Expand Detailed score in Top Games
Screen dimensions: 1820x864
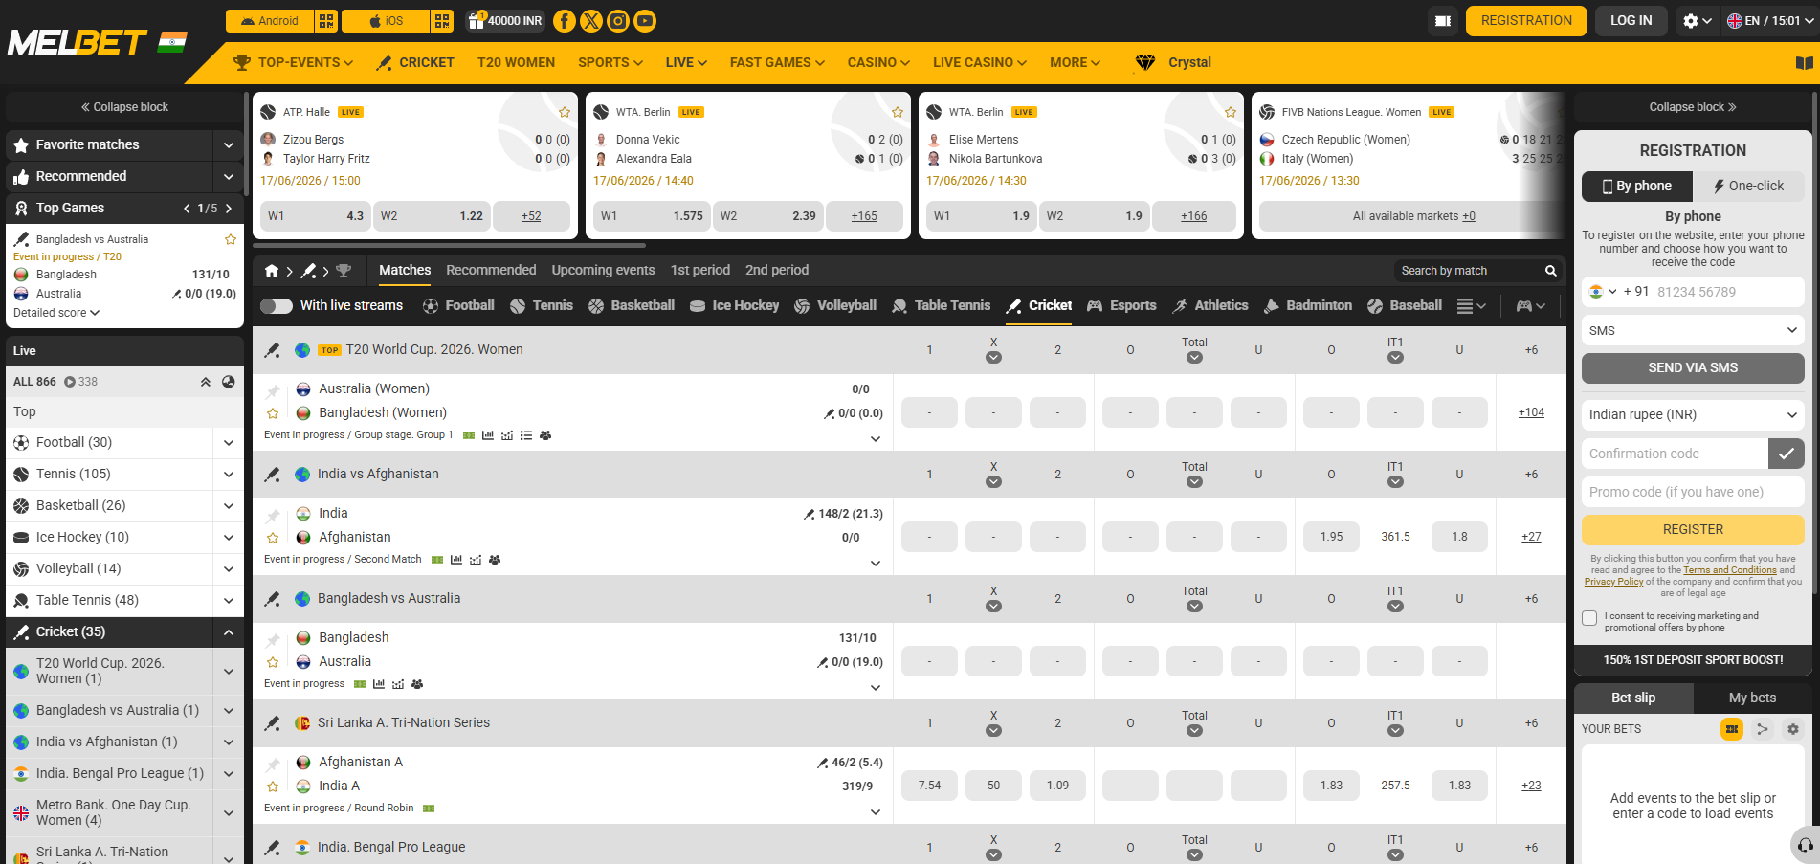56,313
